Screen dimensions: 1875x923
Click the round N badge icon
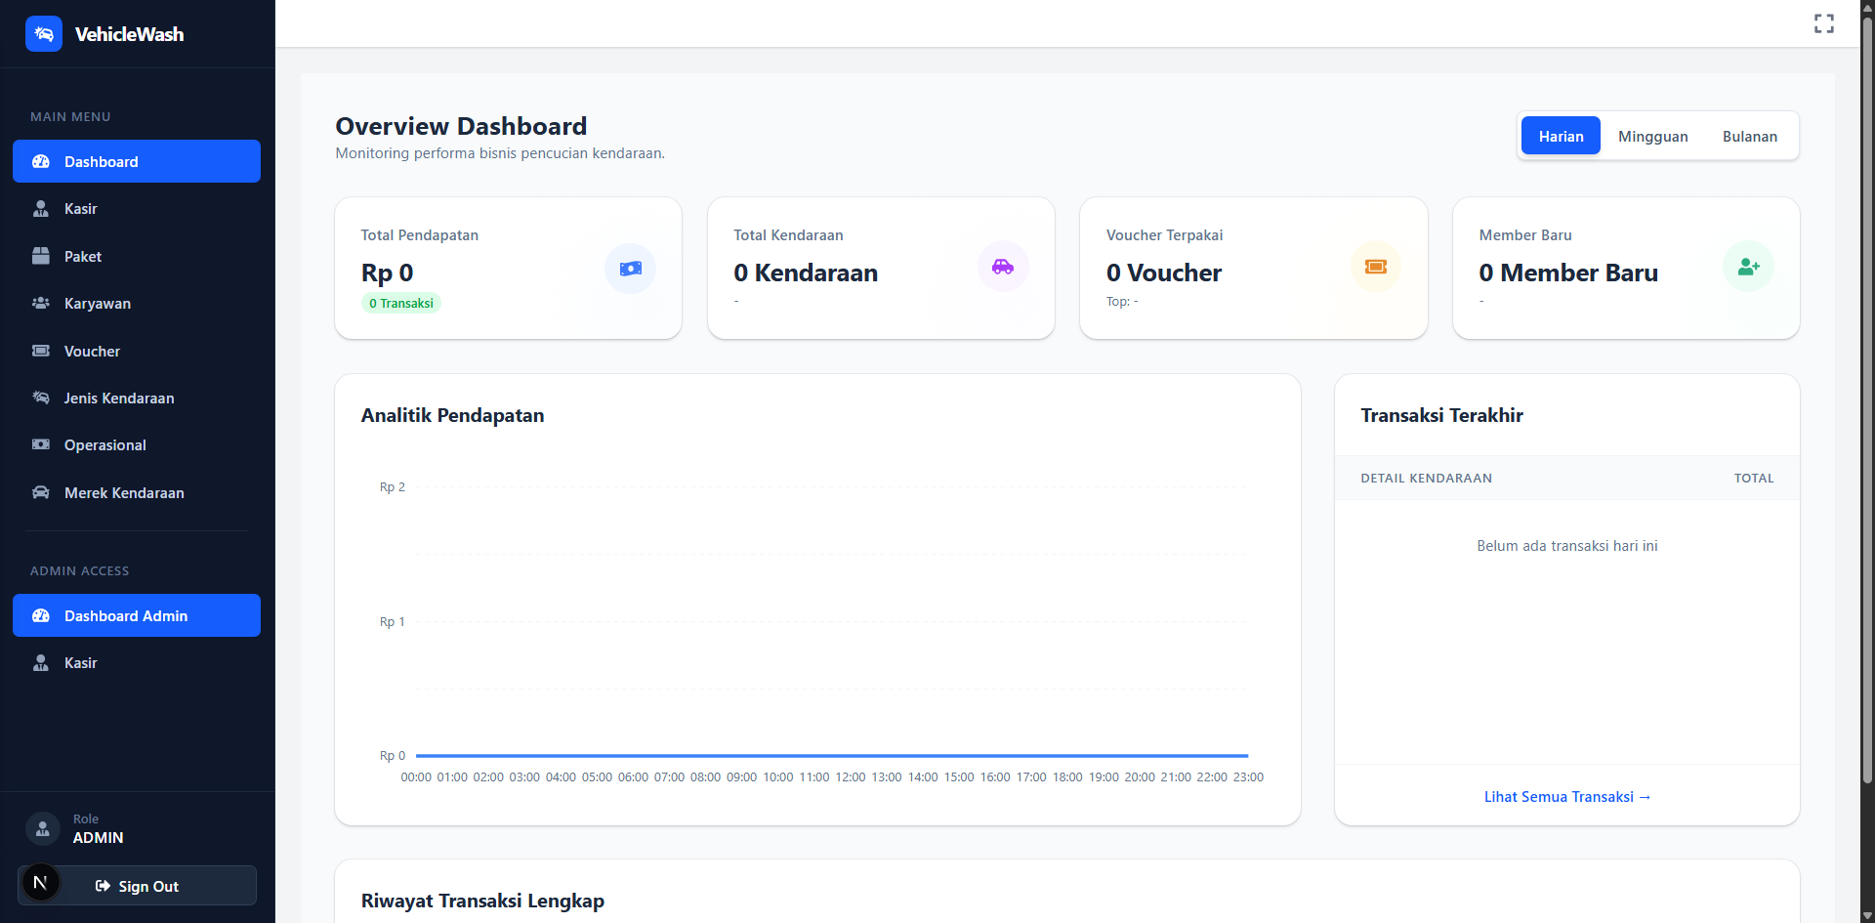pos(40,883)
